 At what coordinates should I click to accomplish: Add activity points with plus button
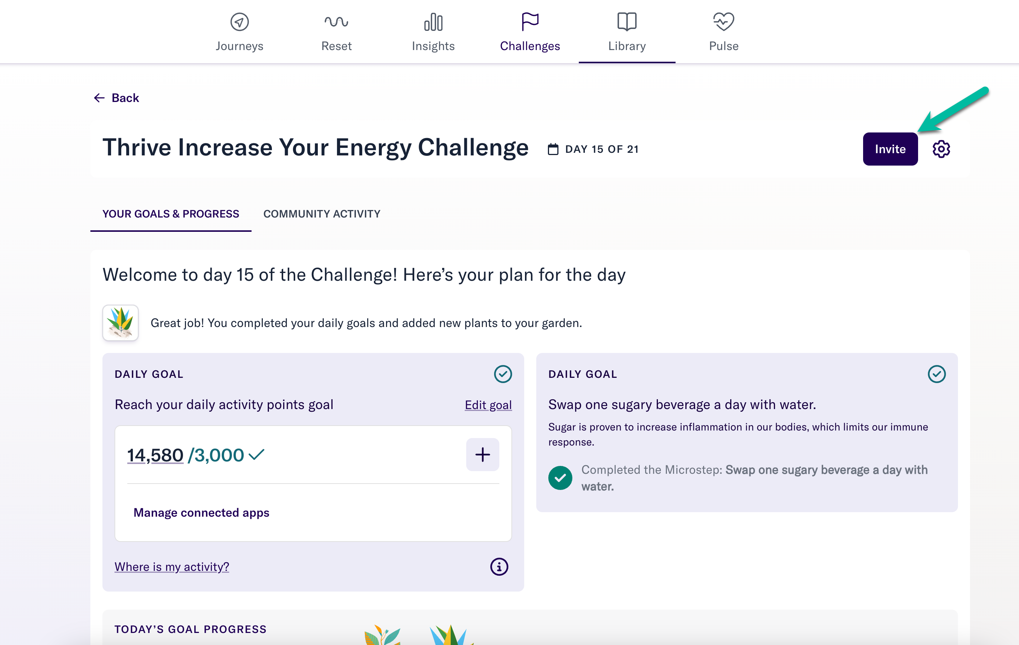(482, 455)
